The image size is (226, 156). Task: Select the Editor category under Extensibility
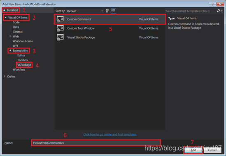click(x=21, y=56)
